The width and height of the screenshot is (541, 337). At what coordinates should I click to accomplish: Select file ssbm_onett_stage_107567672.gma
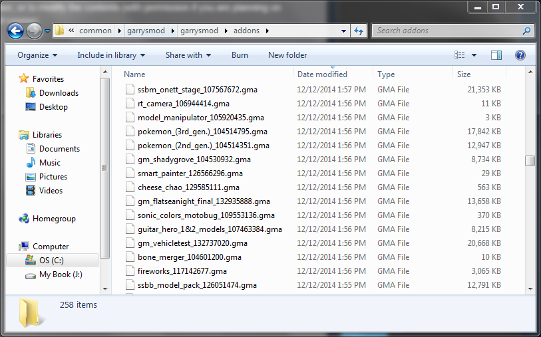(198, 90)
